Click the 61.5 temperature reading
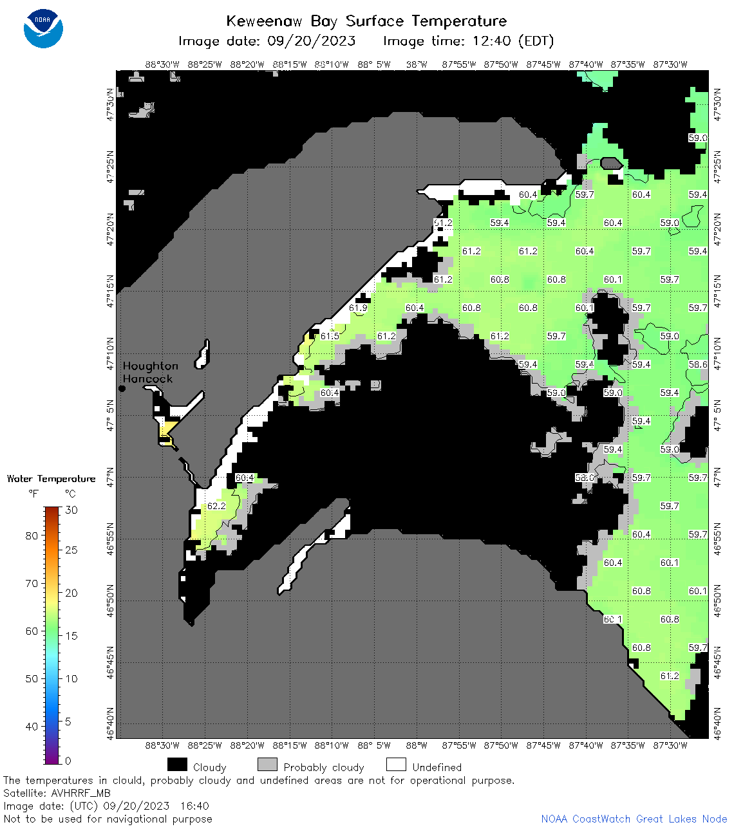 click(330, 336)
